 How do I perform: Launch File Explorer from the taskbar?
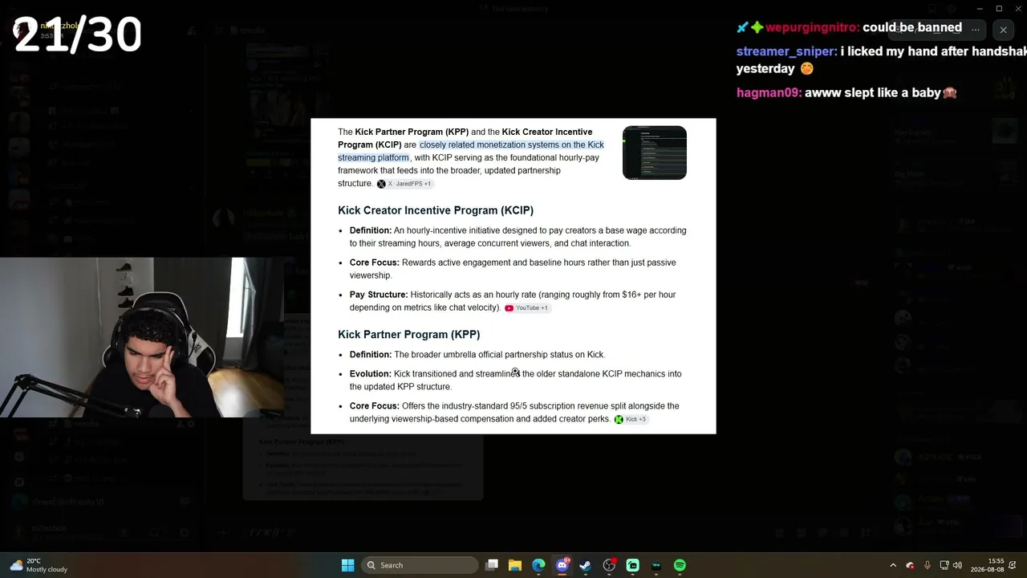[x=515, y=565]
